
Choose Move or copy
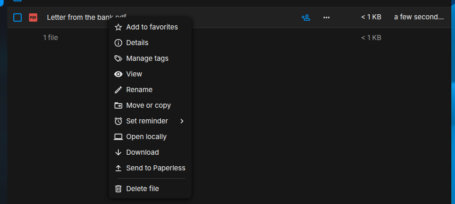(x=150, y=105)
